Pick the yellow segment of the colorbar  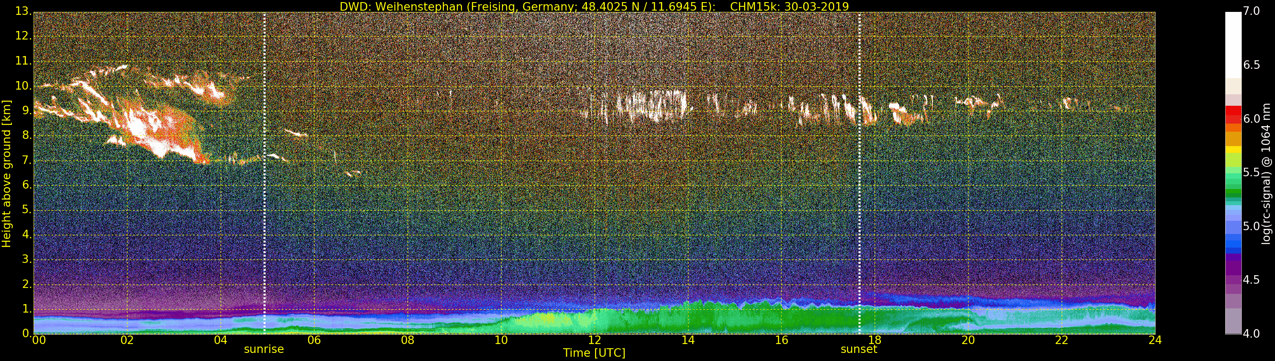point(1233,149)
